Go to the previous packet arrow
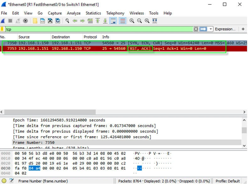 [x=75, y=21]
